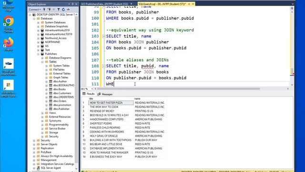Select the dbo.BOOKAUTHO table icon
This screenshot has height=172, width=305.
click(x=51, y=86)
